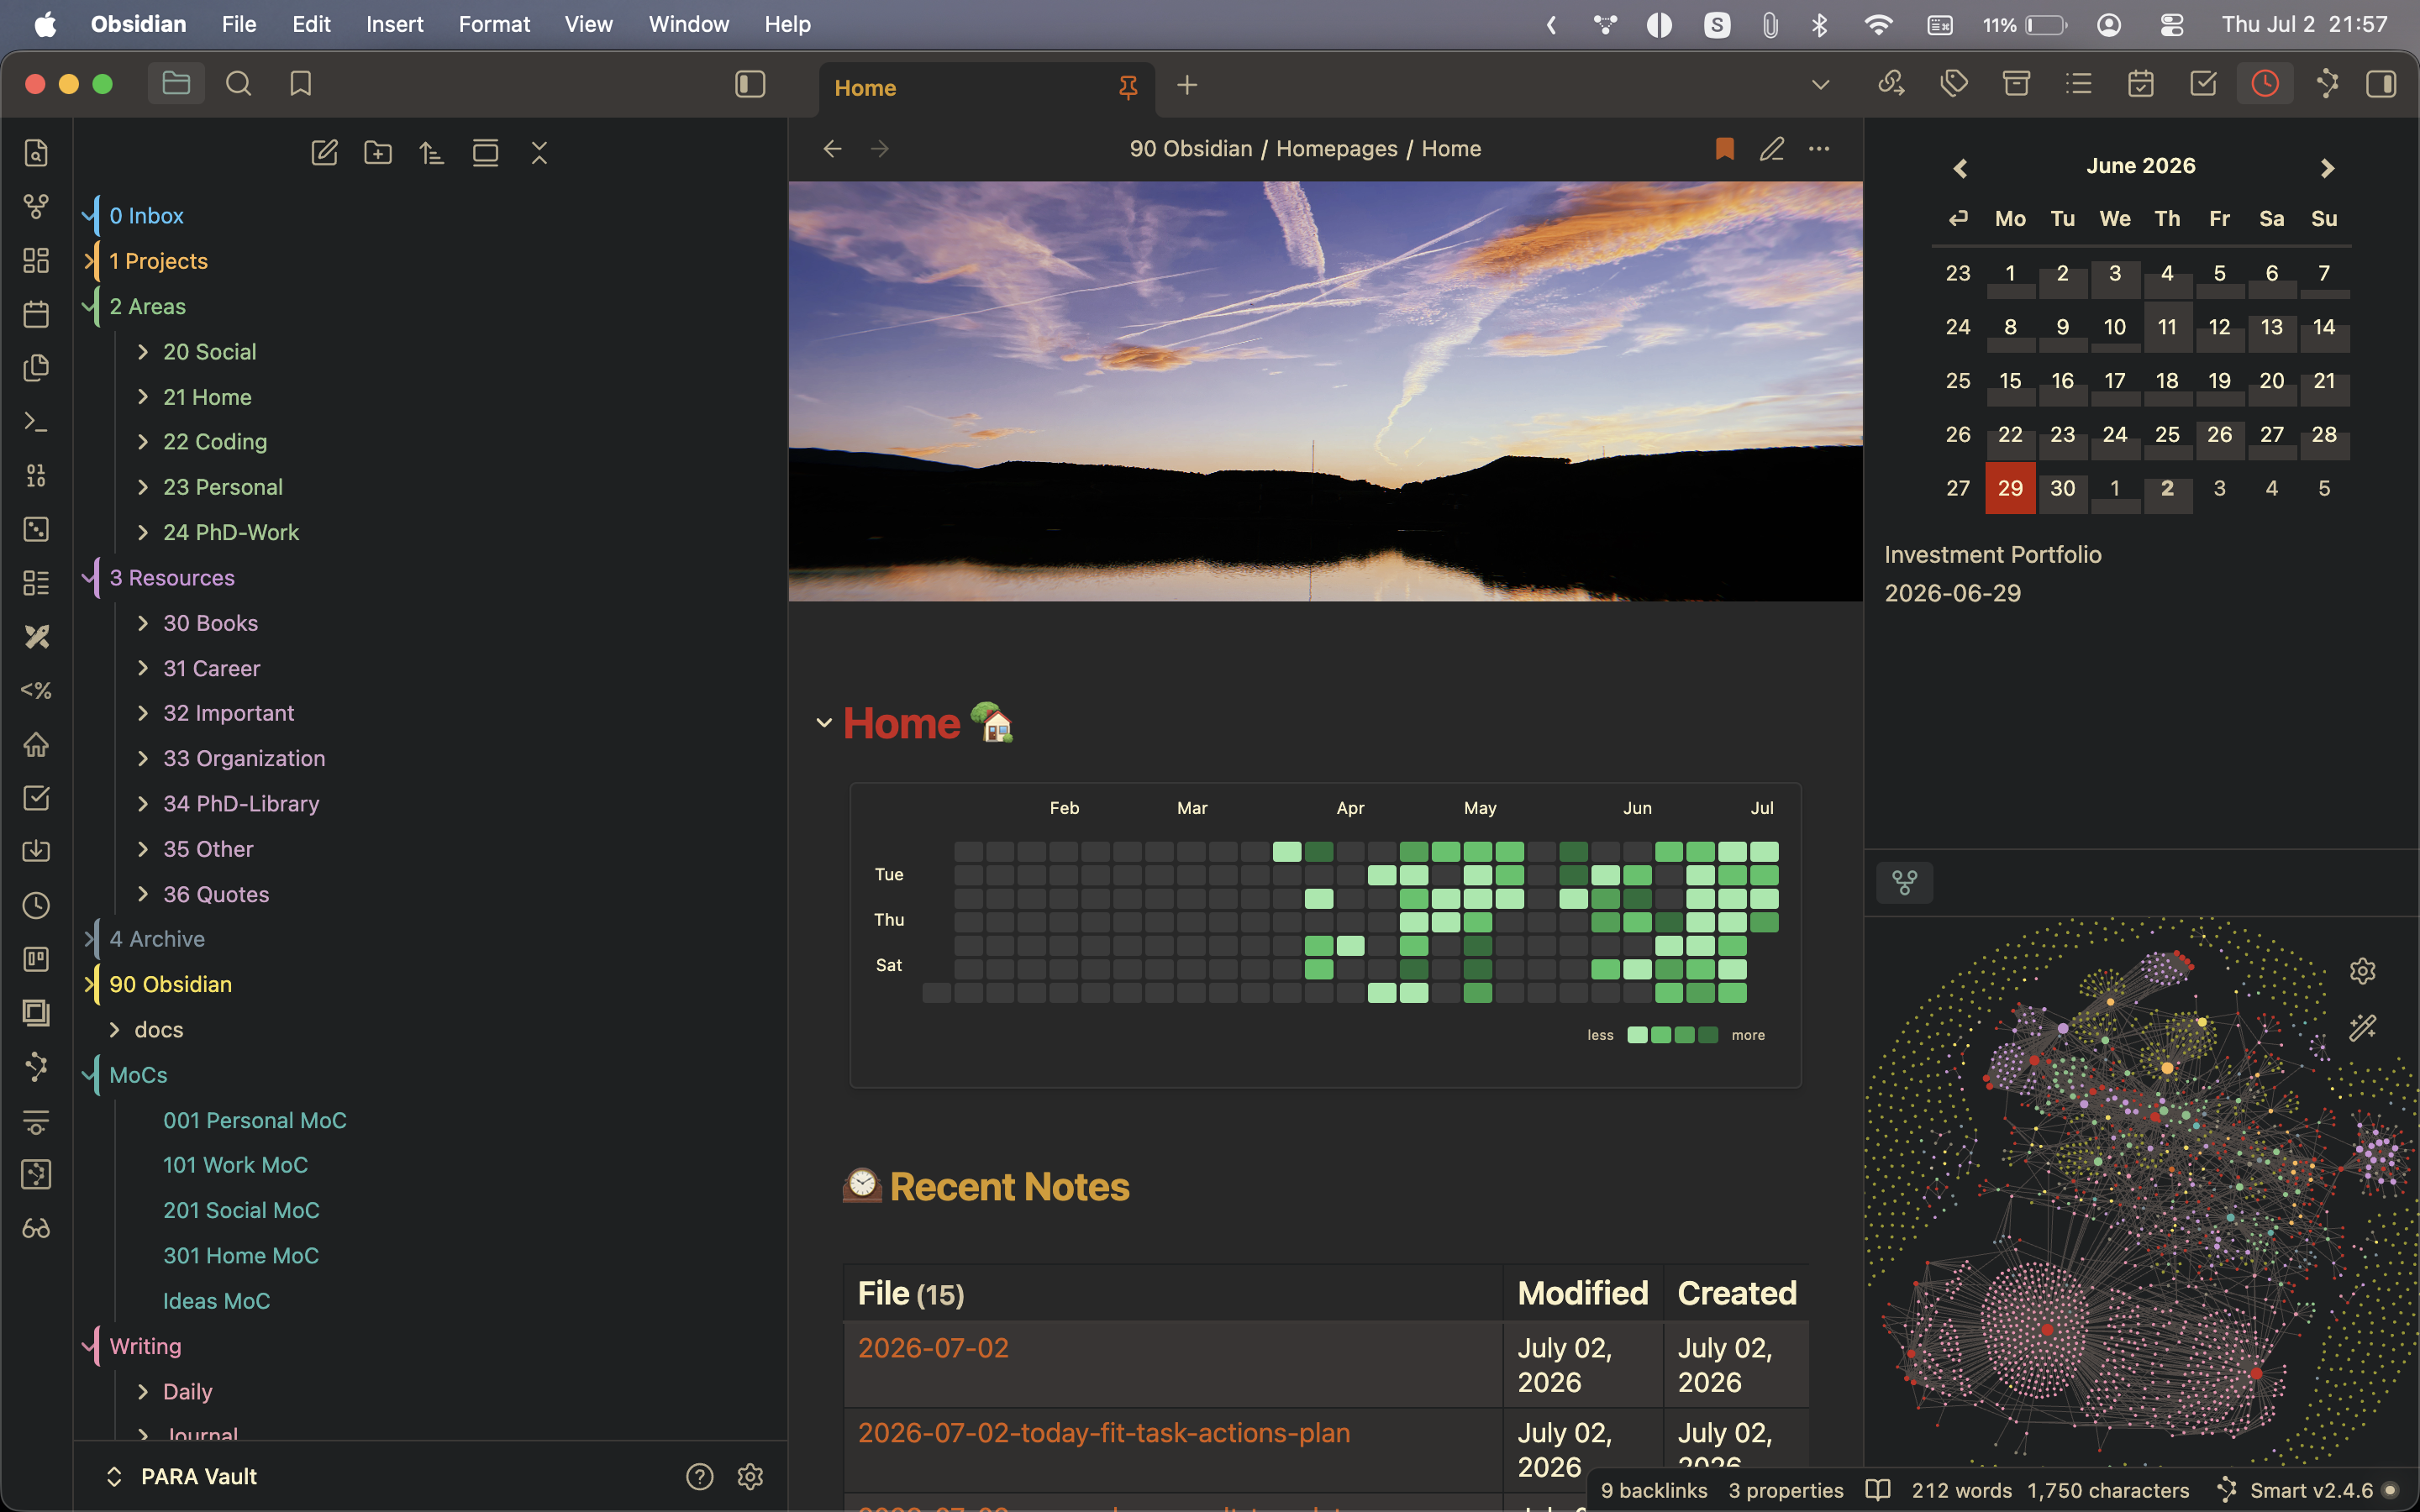Create a new folder in file explorer
Viewport: 2420px width, 1512px height.
tap(378, 153)
